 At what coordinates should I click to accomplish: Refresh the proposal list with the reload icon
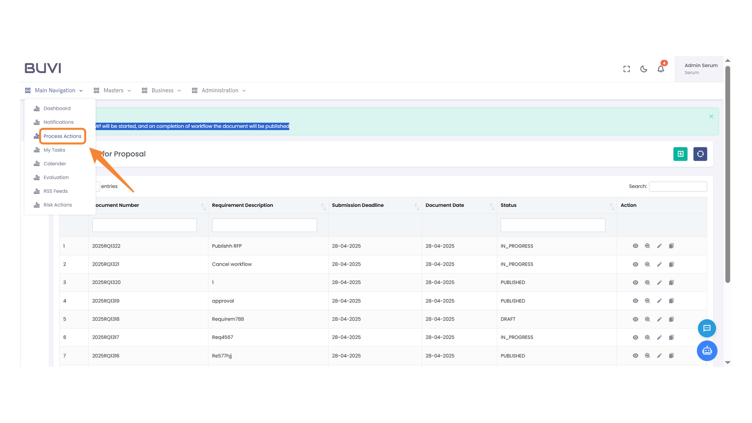click(x=700, y=154)
